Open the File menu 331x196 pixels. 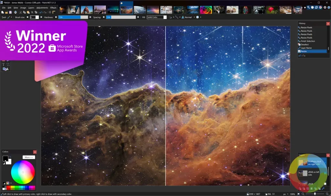click(4, 8)
